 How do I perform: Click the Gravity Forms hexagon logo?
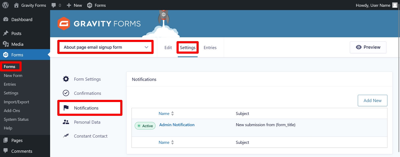[x=64, y=24]
